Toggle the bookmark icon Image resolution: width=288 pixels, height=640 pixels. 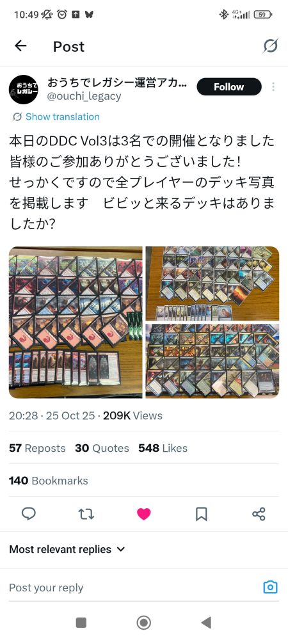(x=201, y=514)
